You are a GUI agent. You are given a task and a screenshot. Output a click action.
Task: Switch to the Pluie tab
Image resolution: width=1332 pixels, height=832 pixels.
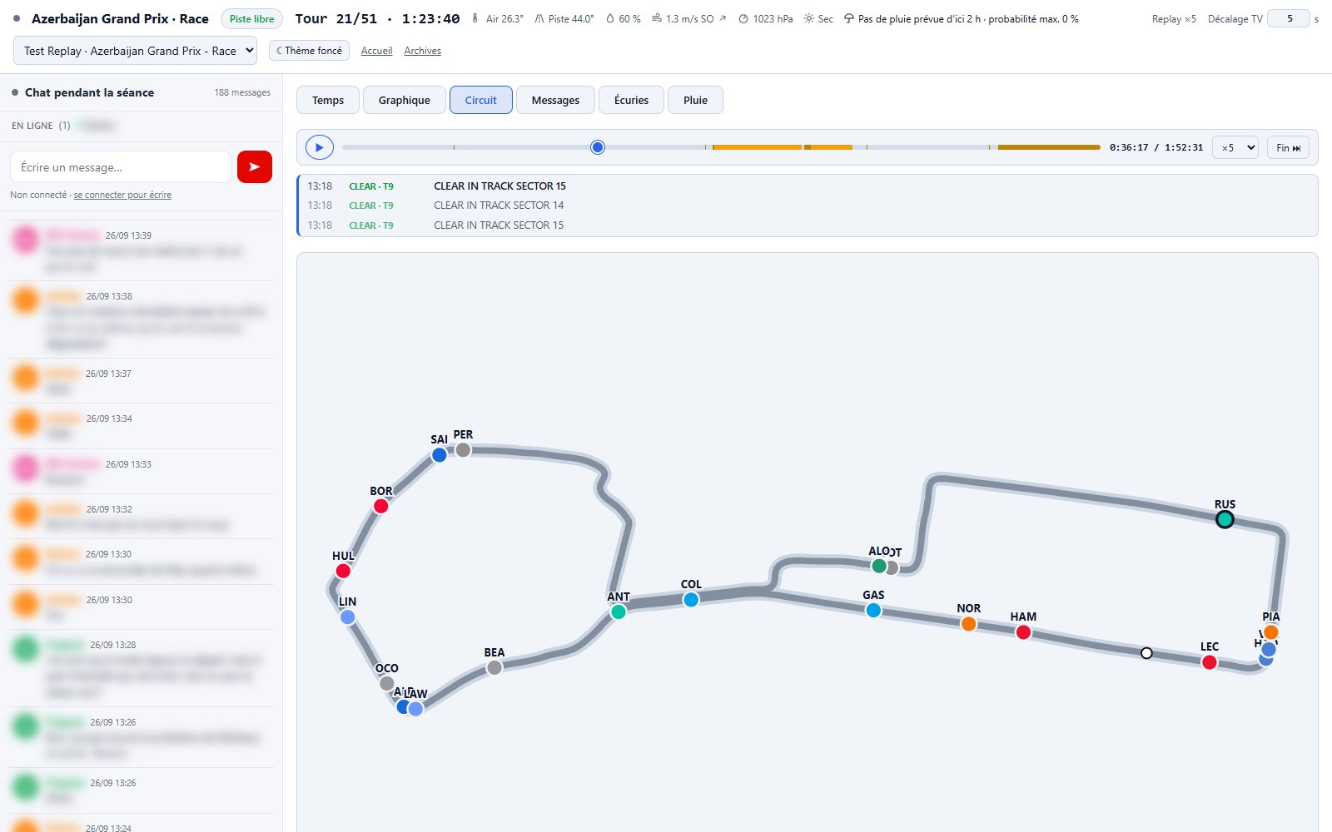click(x=695, y=100)
